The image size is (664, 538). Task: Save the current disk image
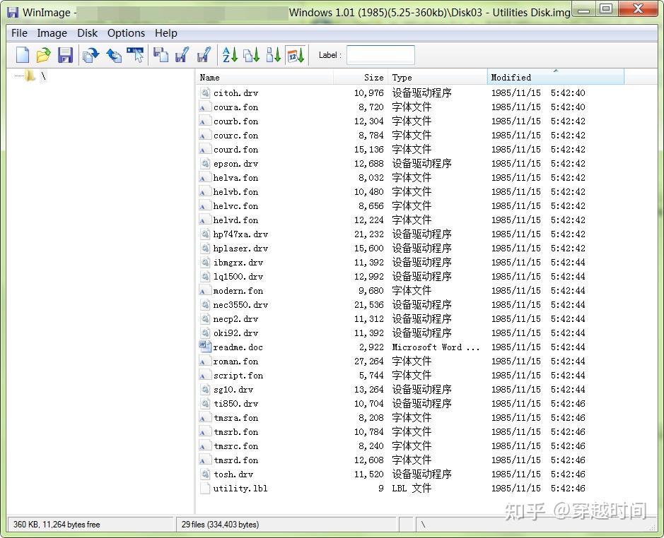pos(65,55)
